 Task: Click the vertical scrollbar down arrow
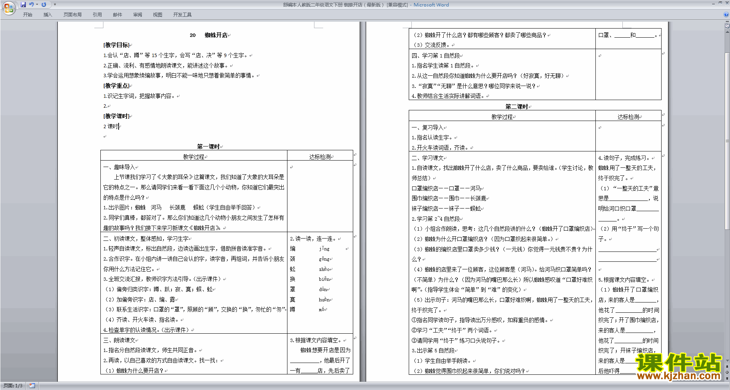(727, 360)
